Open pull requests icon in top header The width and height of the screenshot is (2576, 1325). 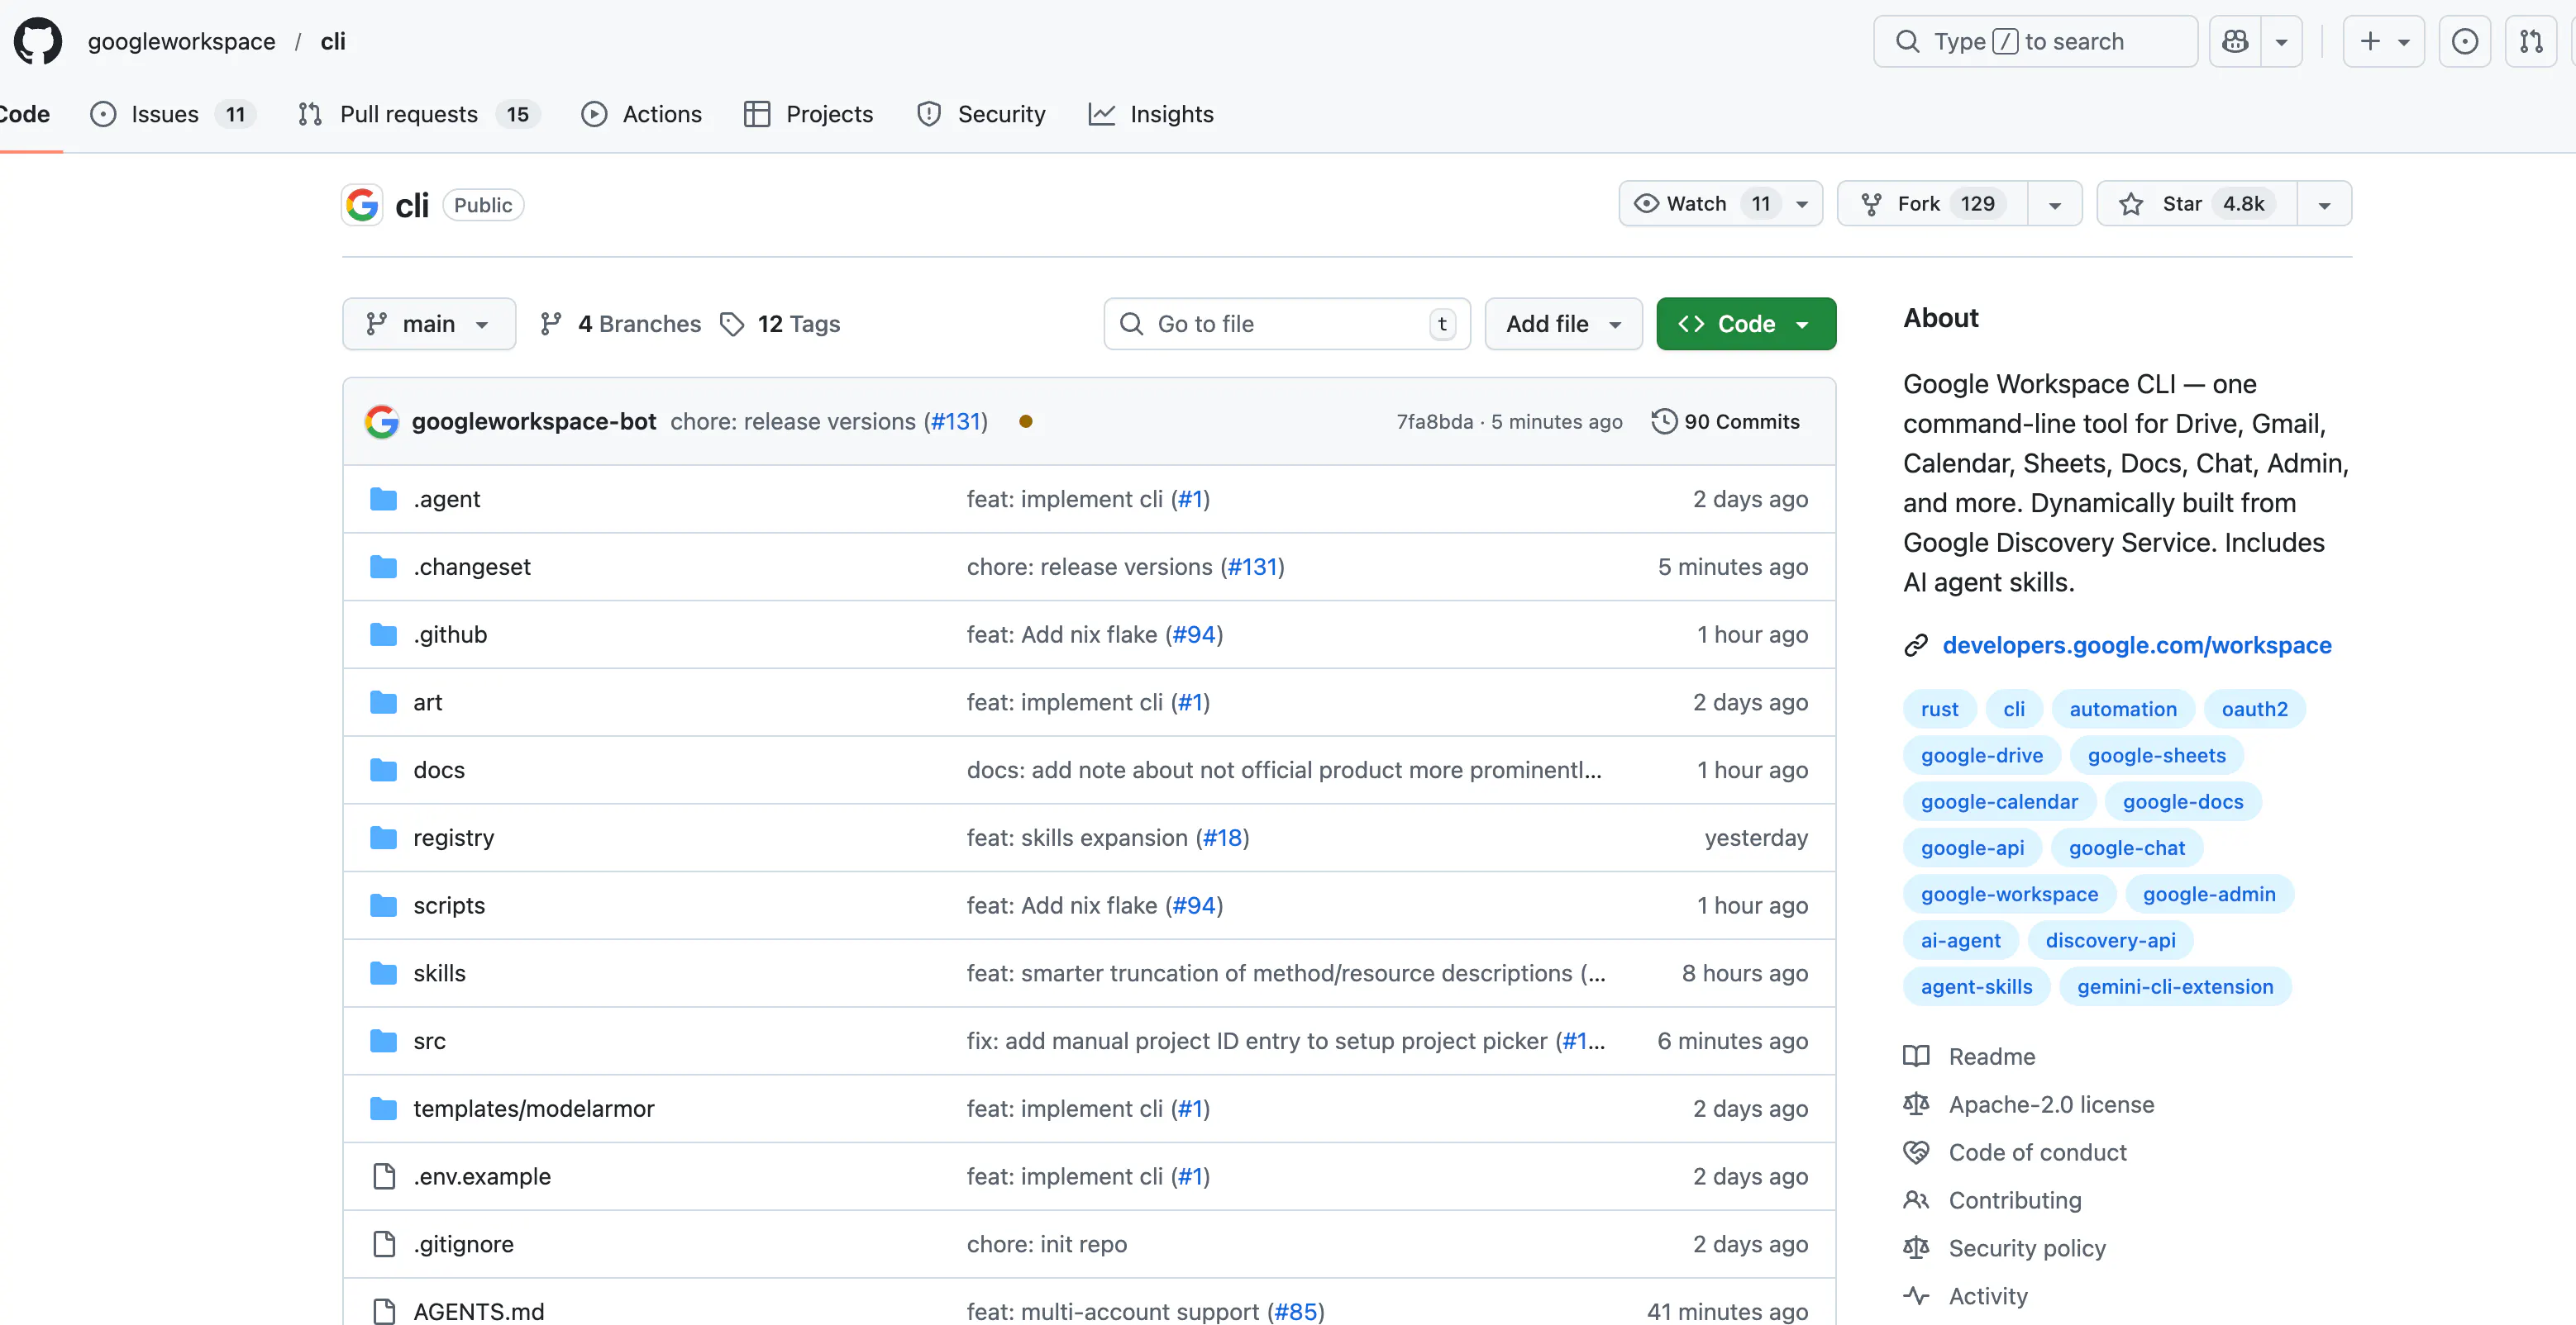pos(2531,41)
